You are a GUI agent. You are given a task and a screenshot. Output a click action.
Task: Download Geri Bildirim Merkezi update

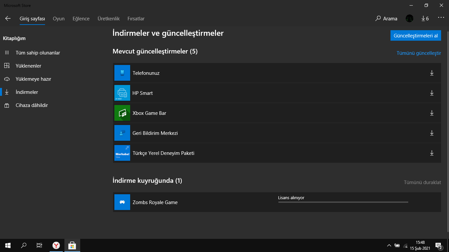point(432,133)
